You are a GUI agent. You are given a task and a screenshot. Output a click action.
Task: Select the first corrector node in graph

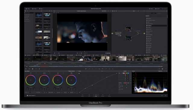118,33
